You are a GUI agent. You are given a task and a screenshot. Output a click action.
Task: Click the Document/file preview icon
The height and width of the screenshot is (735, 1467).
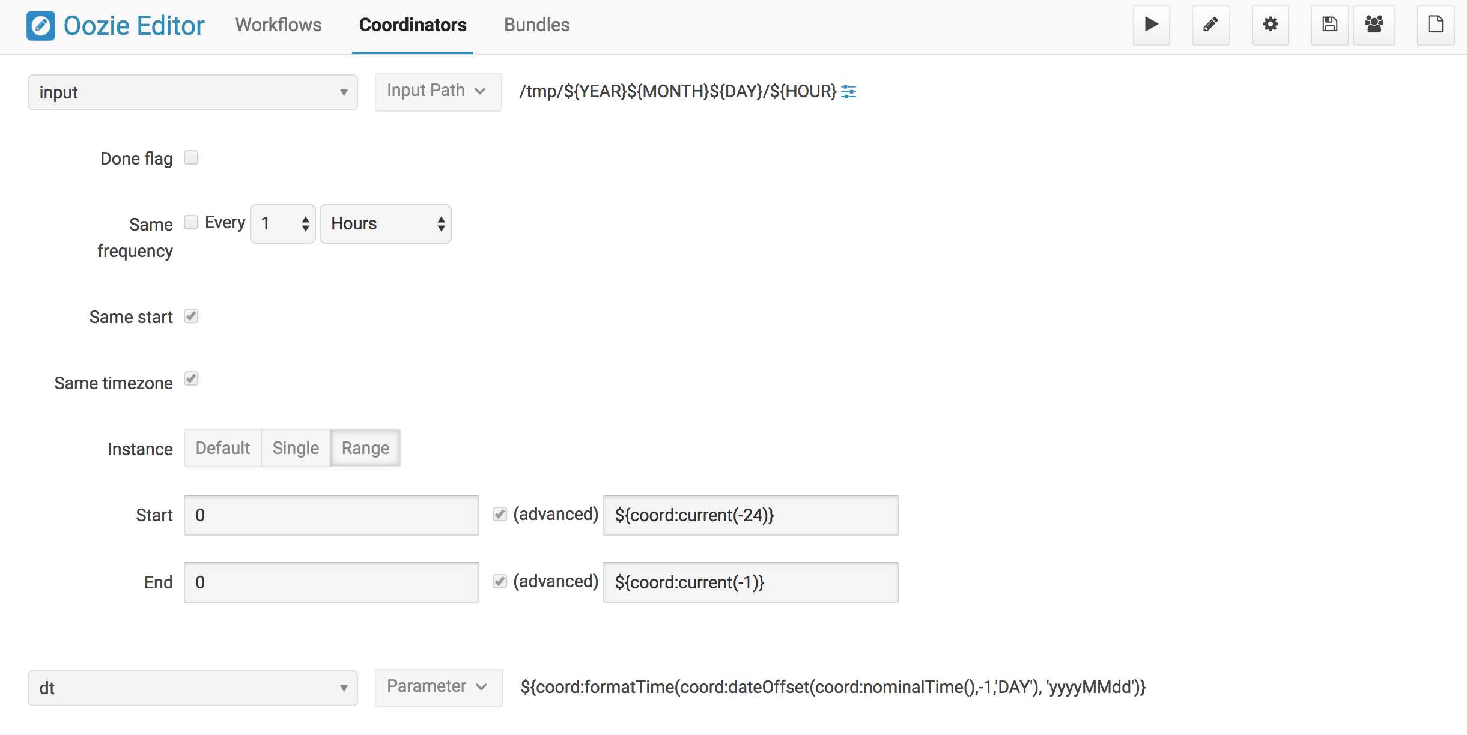(x=1435, y=25)
